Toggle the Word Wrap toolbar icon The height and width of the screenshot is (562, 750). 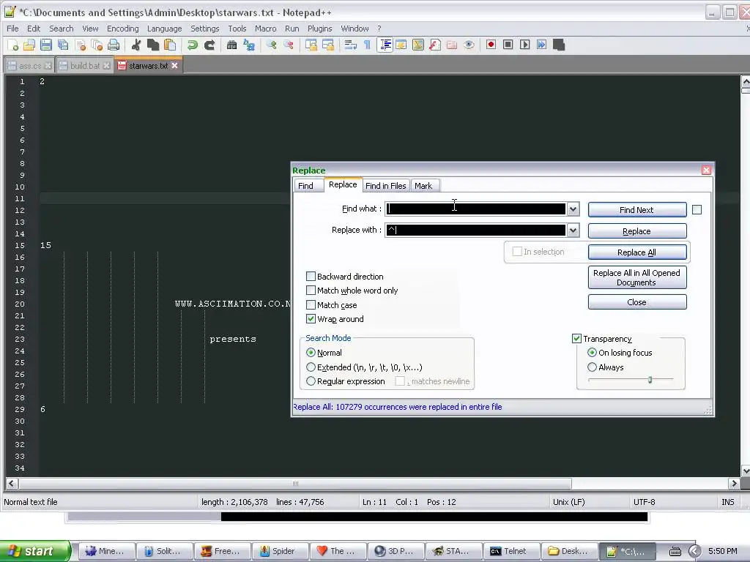(x=351, y=45)
